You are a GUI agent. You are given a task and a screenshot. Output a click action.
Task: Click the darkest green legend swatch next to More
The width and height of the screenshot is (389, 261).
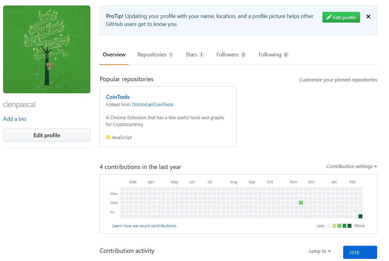pos(349,226)
